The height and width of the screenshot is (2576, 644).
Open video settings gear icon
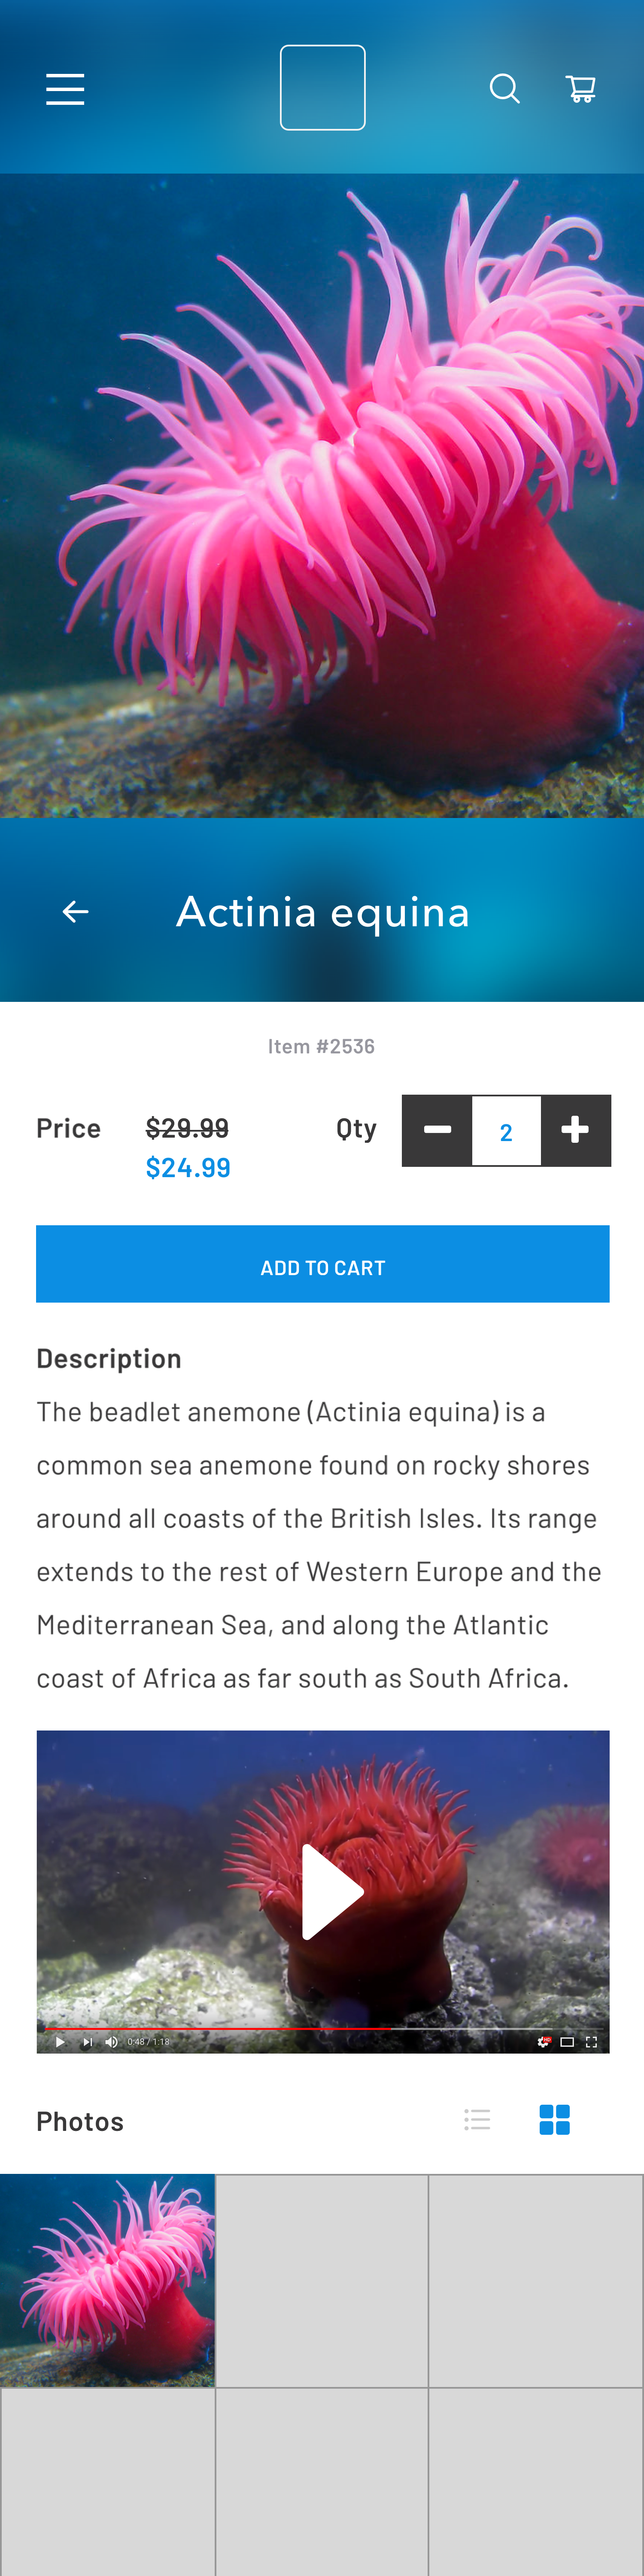coord(544,2042)
